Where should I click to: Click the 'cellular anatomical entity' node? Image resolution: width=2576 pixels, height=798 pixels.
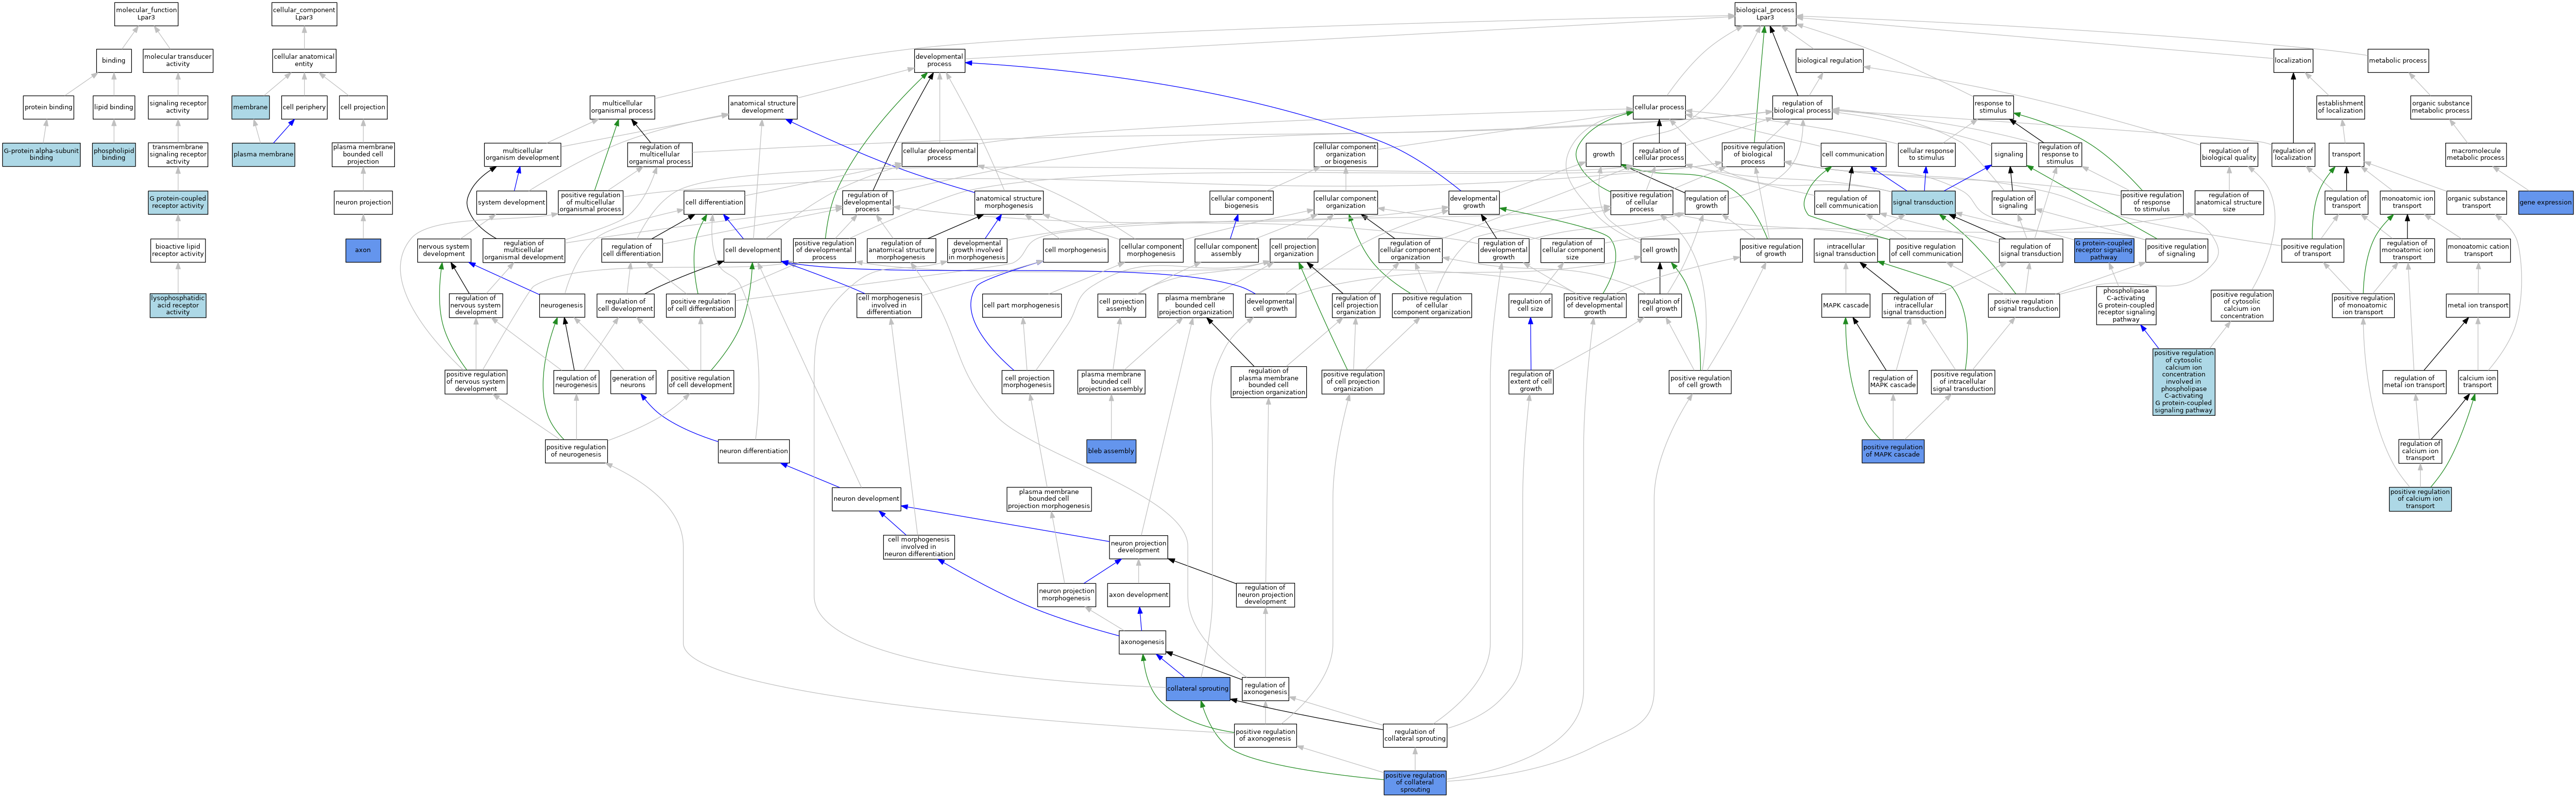[304, 60]
